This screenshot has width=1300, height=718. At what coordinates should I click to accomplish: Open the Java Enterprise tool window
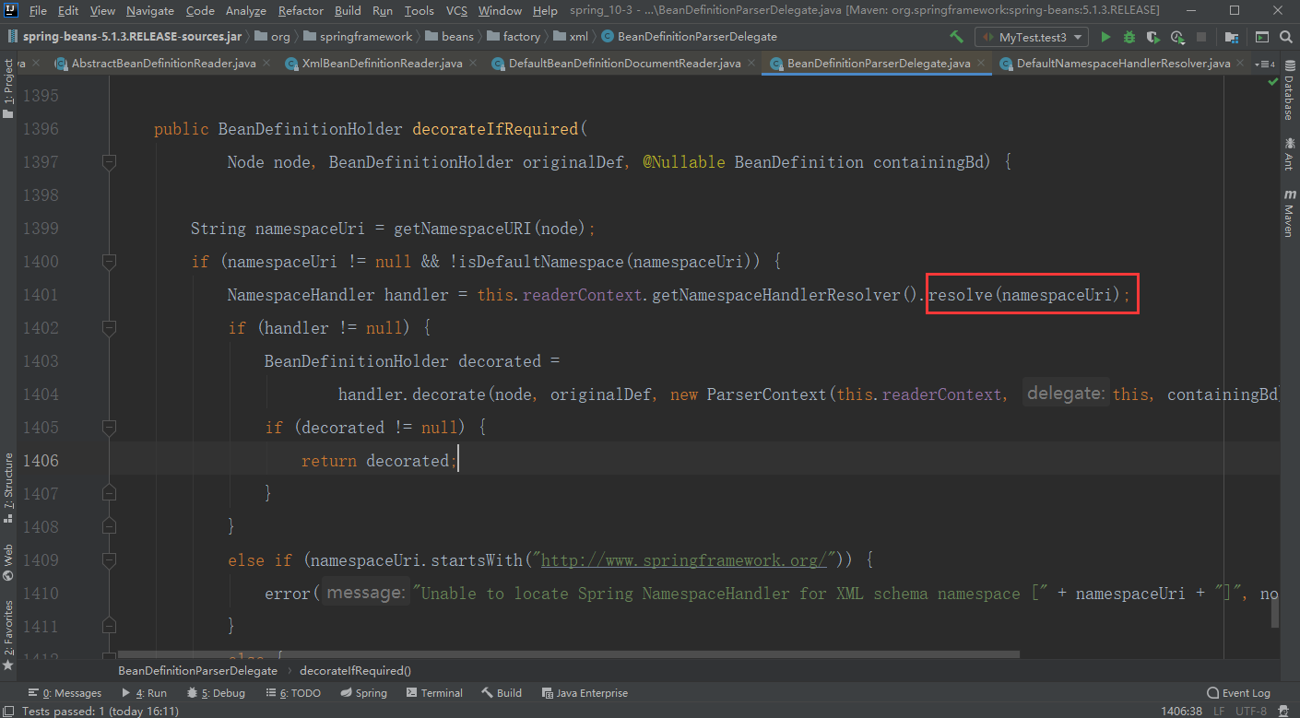click(x=585, y=693)
